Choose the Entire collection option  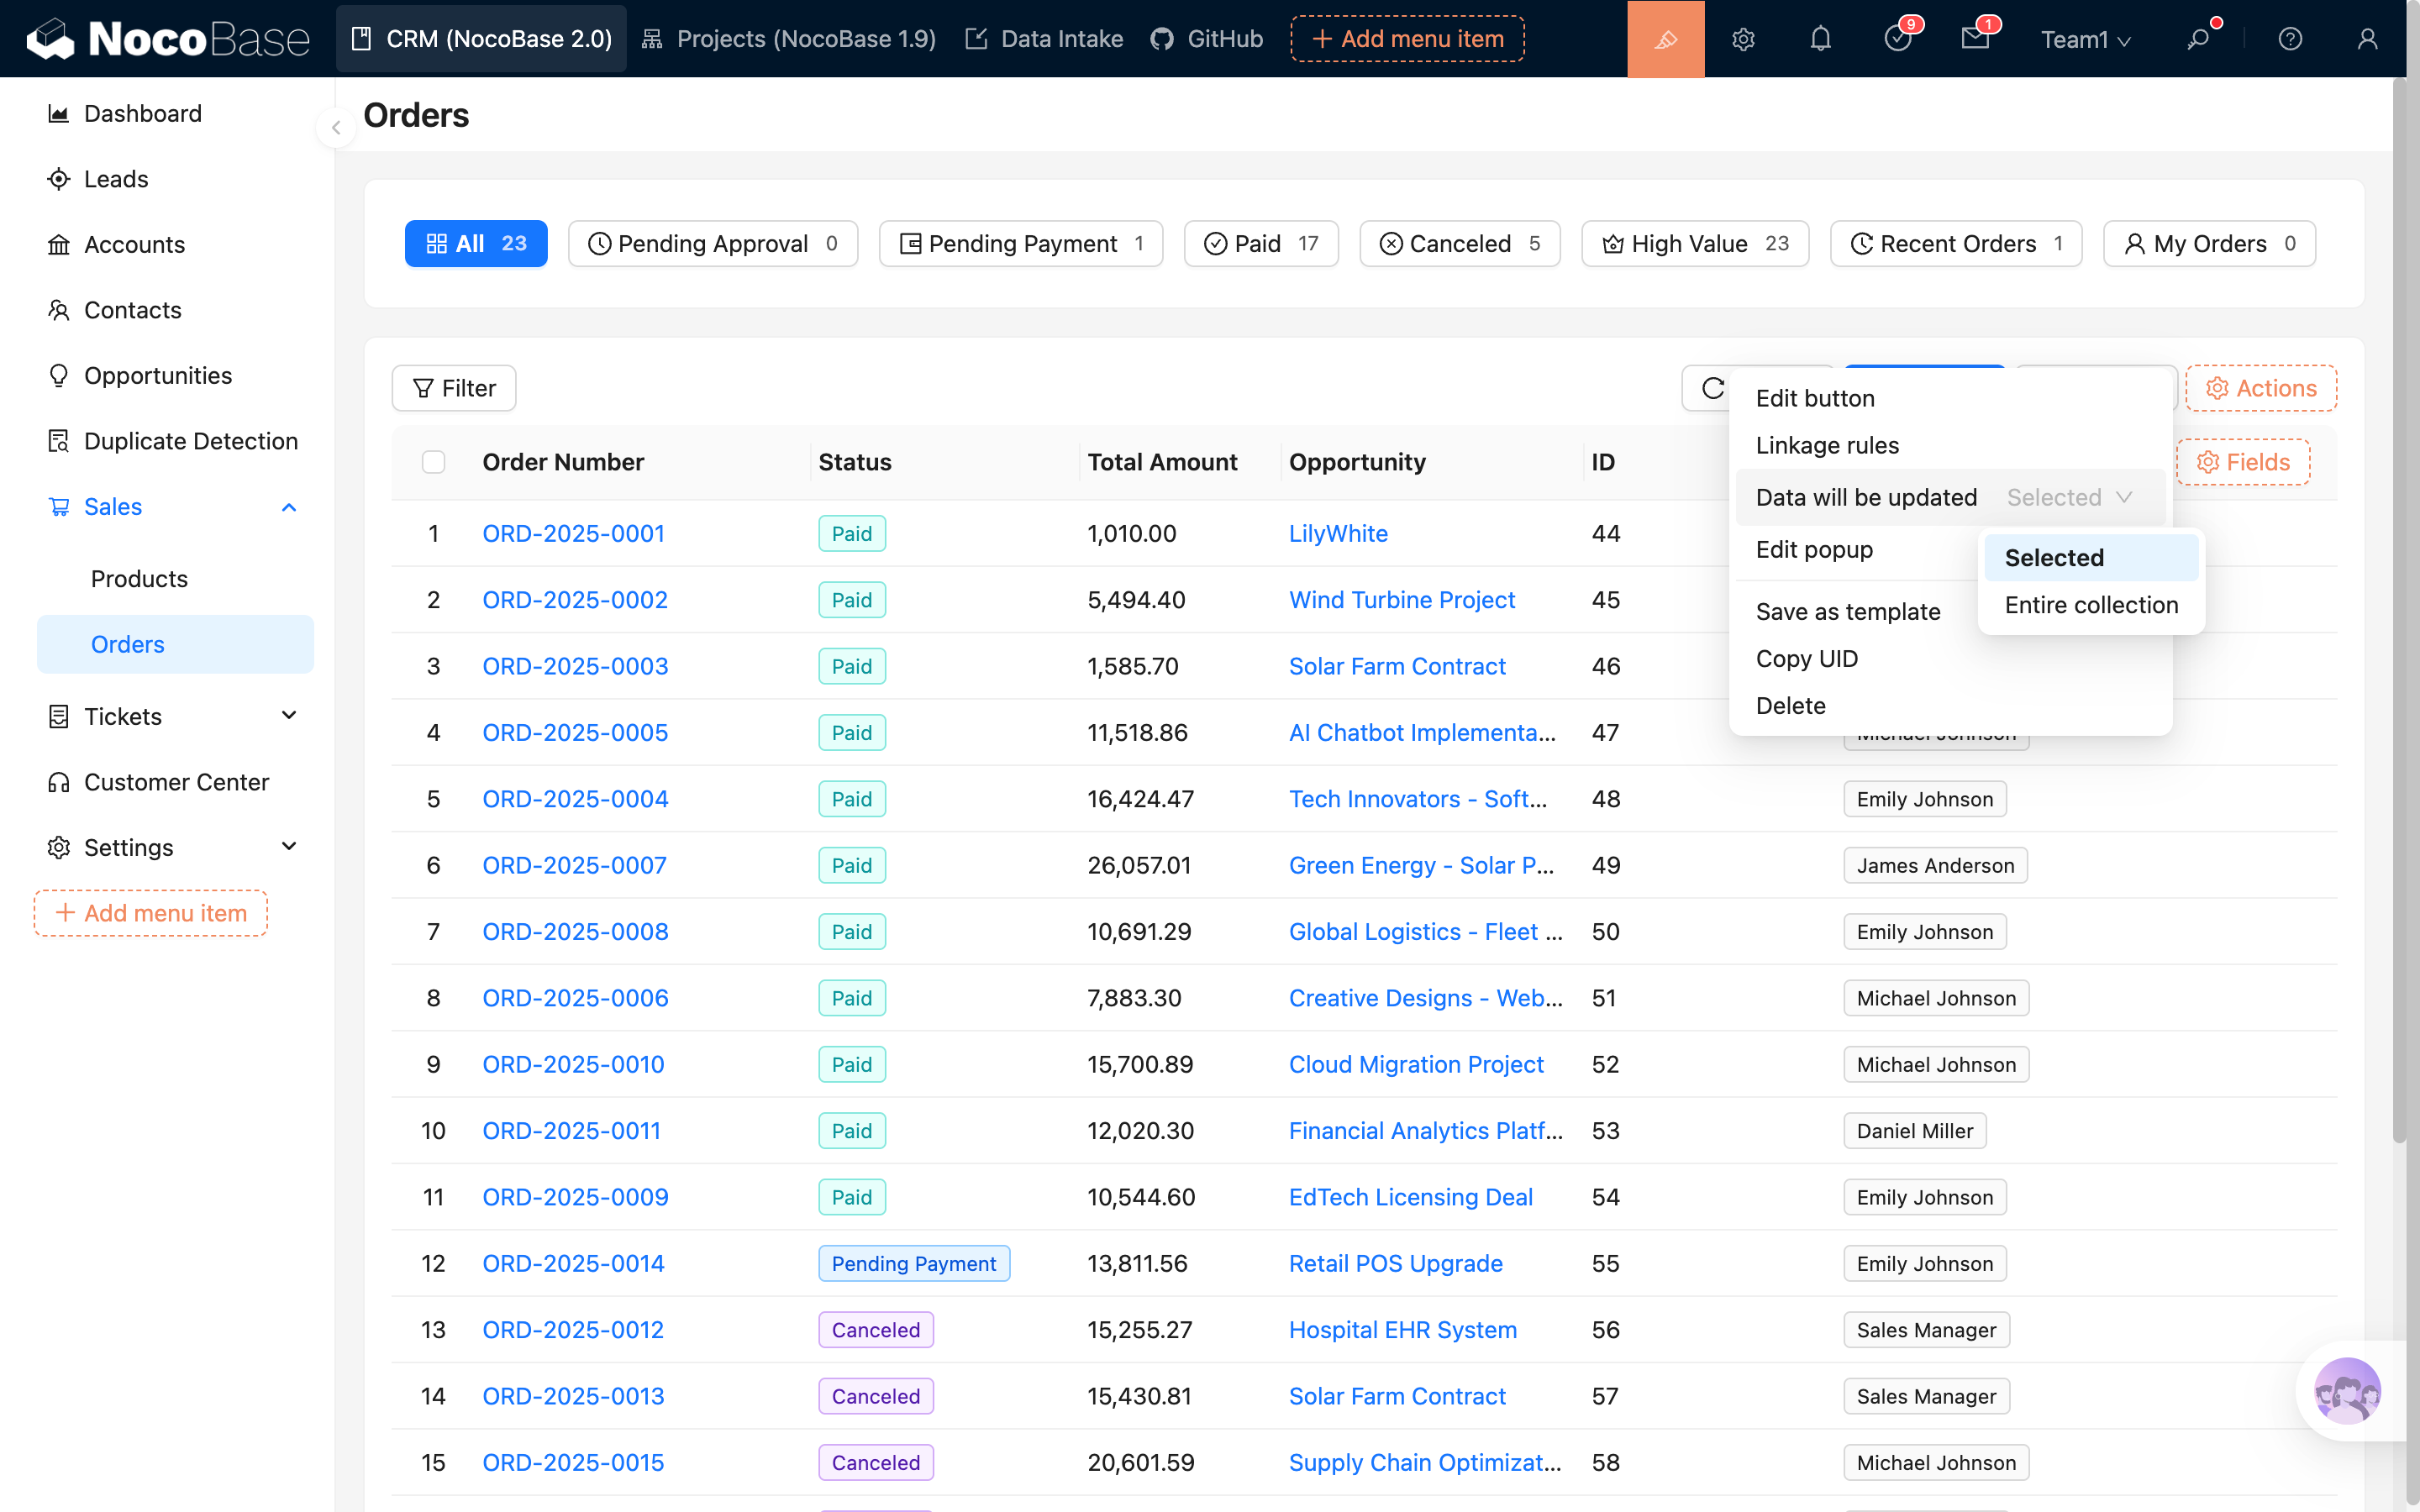pyautogui.click(x=2090, y=605)
